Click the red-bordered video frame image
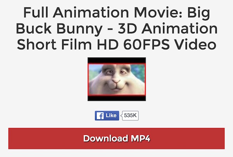233x157 pixels. coord(116,79)
